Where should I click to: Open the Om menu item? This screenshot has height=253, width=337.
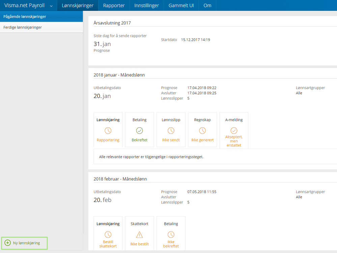click(207, 5)
